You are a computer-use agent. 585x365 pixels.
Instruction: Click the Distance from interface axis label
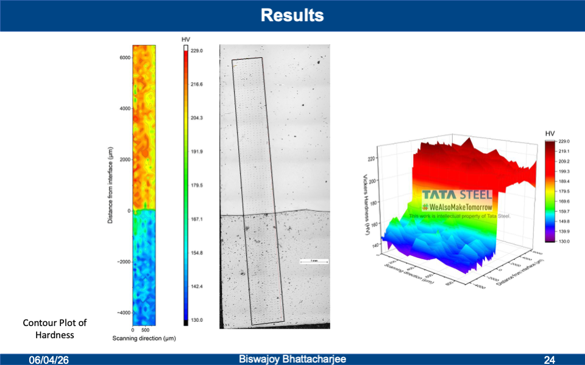click(111, 184)
